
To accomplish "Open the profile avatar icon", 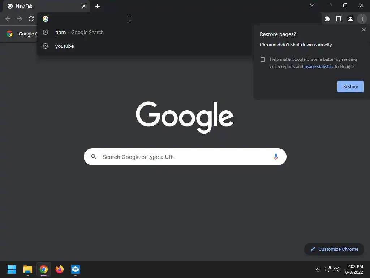I will [350, 19].
